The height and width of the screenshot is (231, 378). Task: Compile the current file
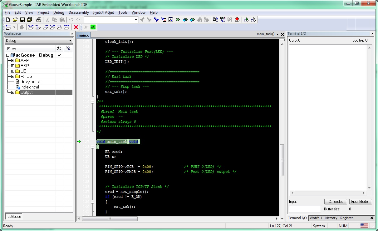click(215, 20)
